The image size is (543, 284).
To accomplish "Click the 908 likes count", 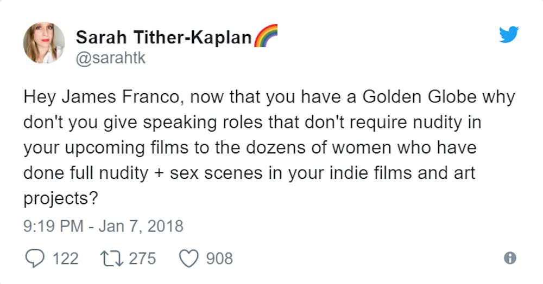I will 219,259.
